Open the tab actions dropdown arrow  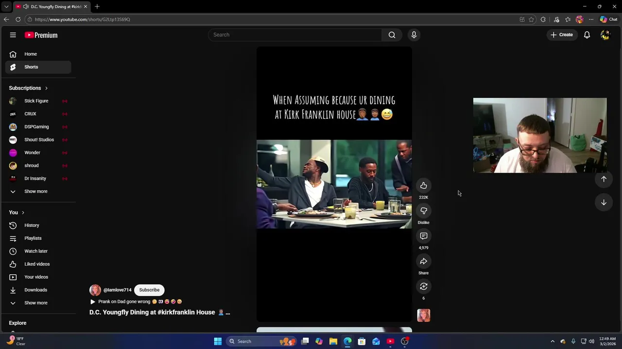click(6, 7)
